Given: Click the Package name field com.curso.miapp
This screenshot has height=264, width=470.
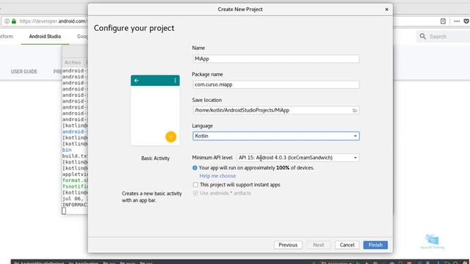Looking at the screenshot, I should click(276, 84).
